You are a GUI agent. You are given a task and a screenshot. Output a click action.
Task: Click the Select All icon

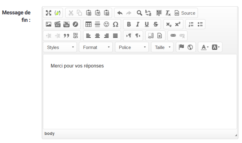159,13
